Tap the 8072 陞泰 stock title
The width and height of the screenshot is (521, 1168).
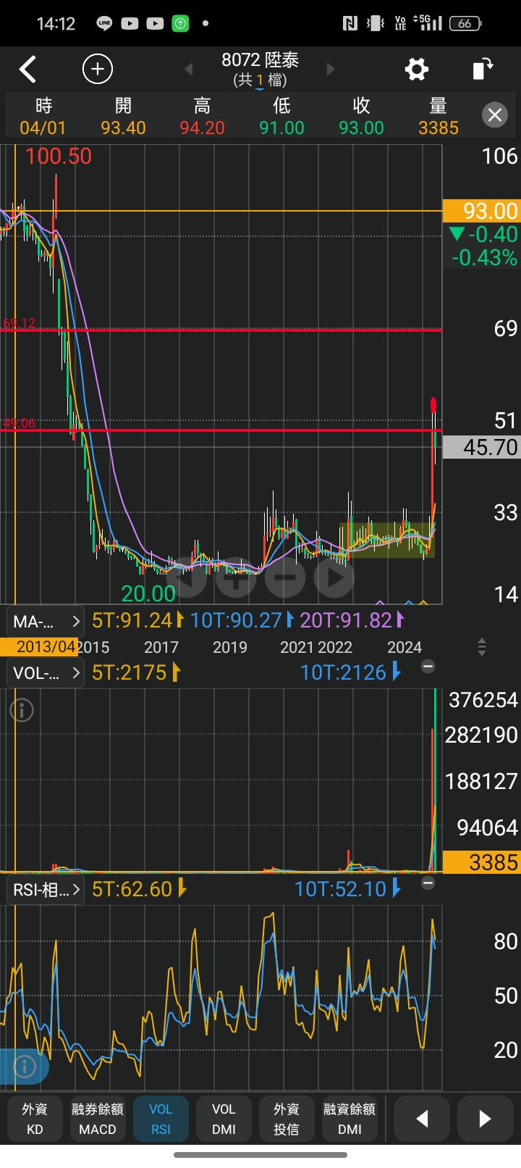tap(260, 69)
